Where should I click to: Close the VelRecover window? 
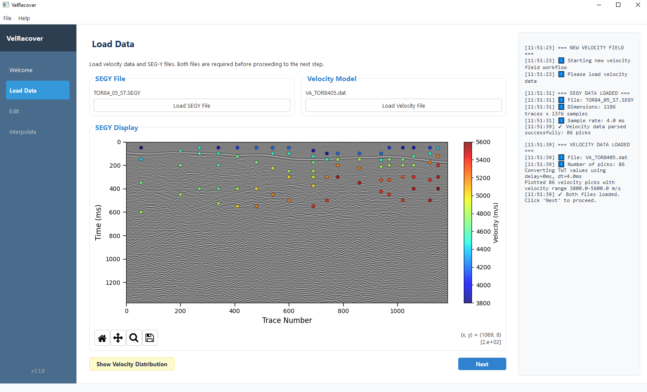coord(638,5)
